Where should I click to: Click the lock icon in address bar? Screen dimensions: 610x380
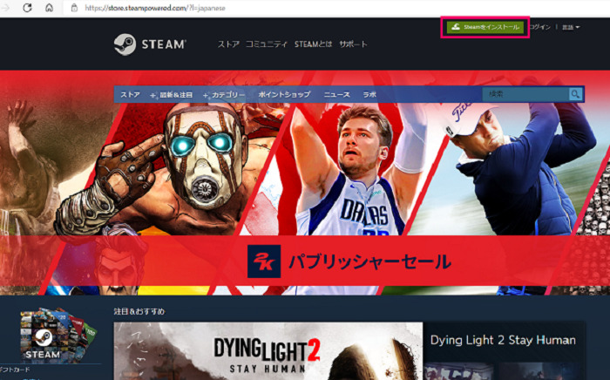74,8
